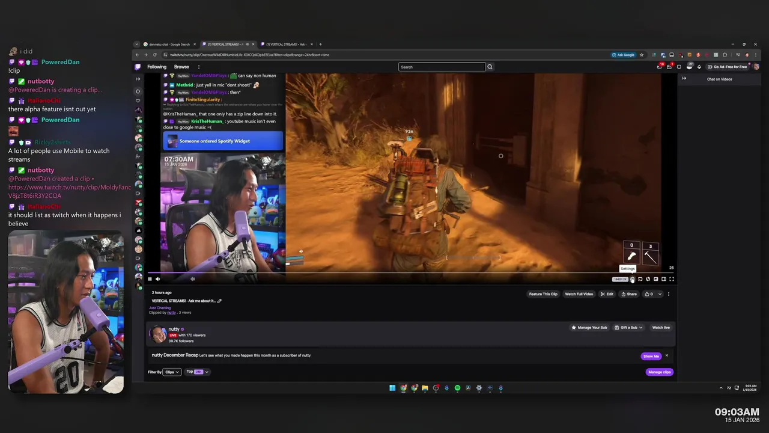
Task: Open Twitch whispers icon
Action: coord(679,67)
